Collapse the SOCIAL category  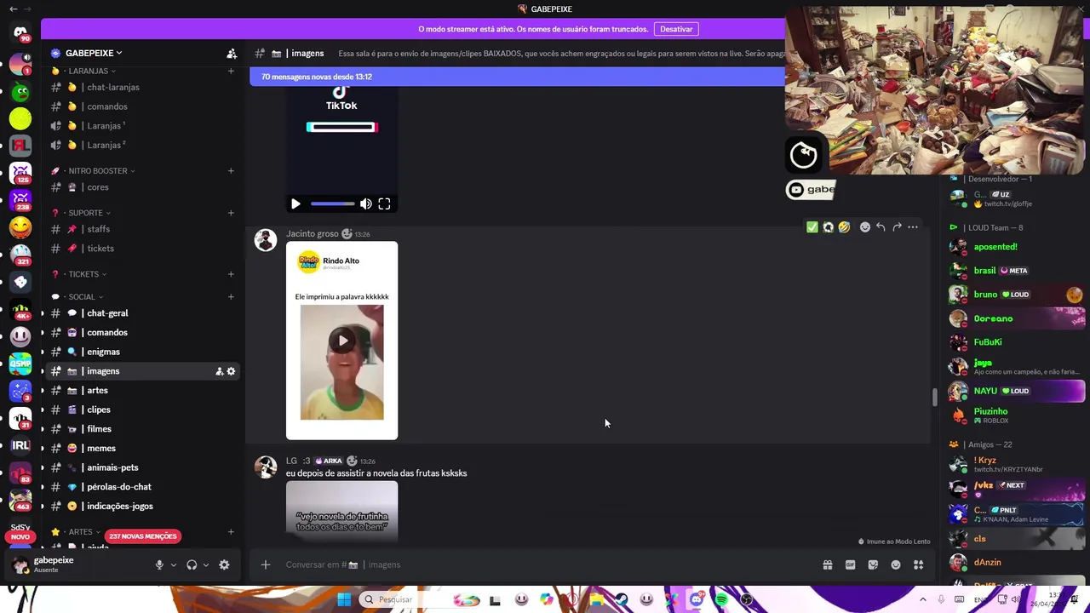pos(78,297)
